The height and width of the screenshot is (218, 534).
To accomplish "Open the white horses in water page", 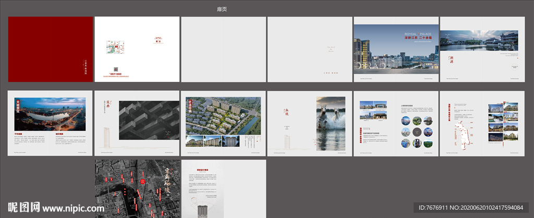I will coord(310,123).
